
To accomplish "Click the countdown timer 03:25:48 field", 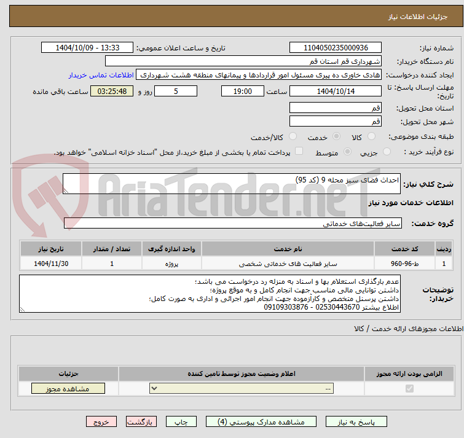I will (112, 91).
